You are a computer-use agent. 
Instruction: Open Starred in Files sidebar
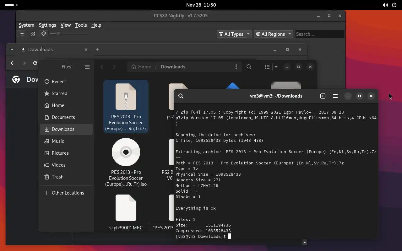pyautogui.click(x=66, y=93)
